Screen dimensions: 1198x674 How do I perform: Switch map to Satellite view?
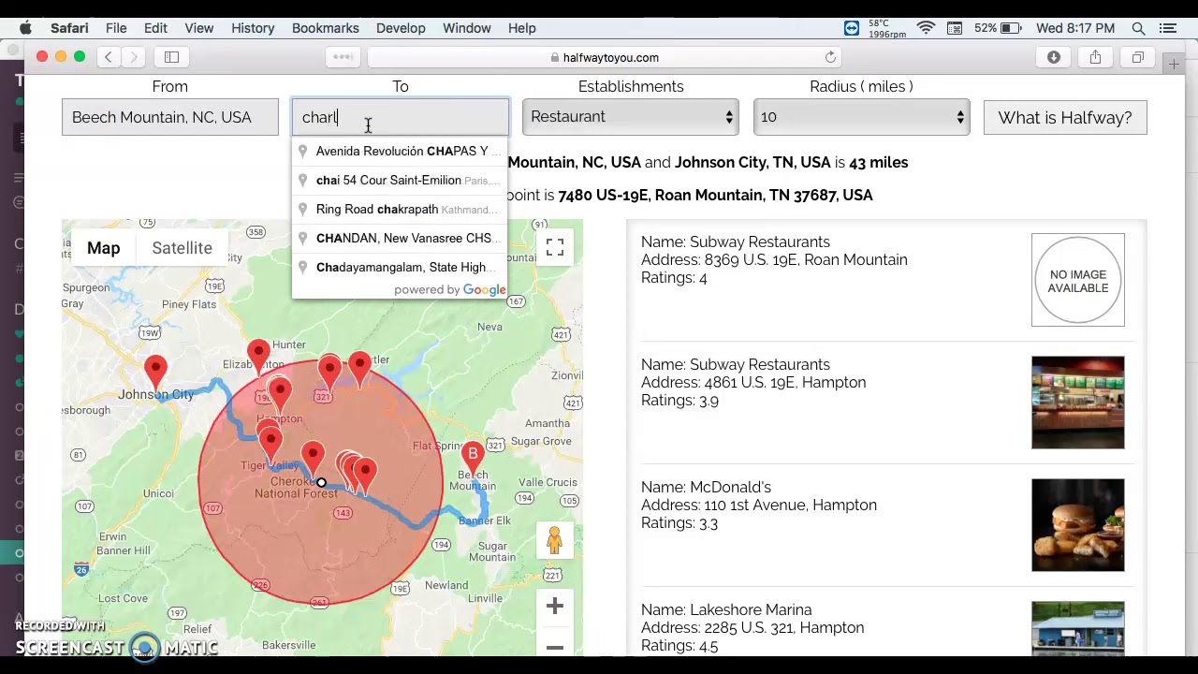tap(182, 248)
